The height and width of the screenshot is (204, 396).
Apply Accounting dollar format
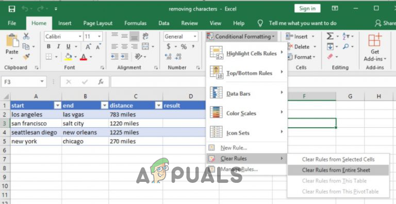[169, 47]
